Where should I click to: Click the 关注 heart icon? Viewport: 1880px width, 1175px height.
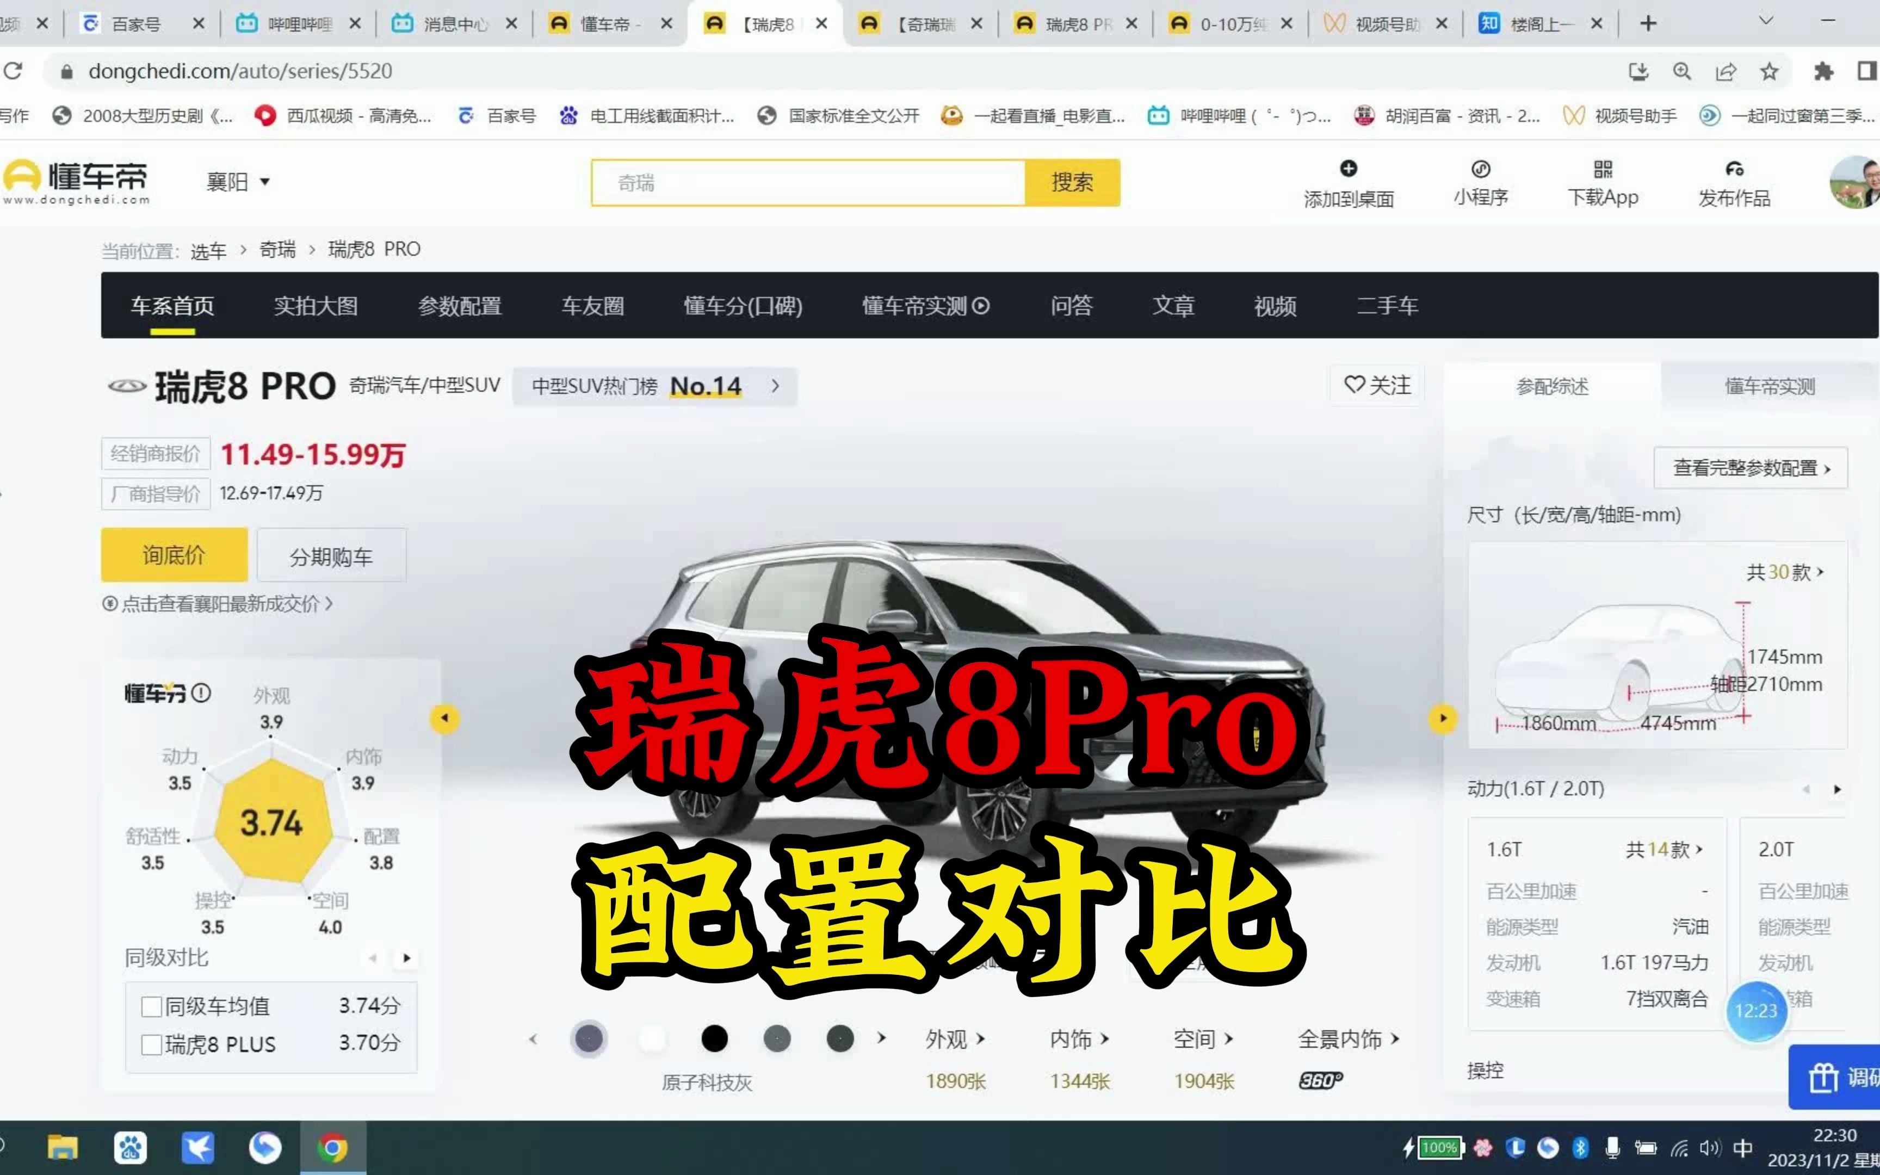tap(1354, 385)
